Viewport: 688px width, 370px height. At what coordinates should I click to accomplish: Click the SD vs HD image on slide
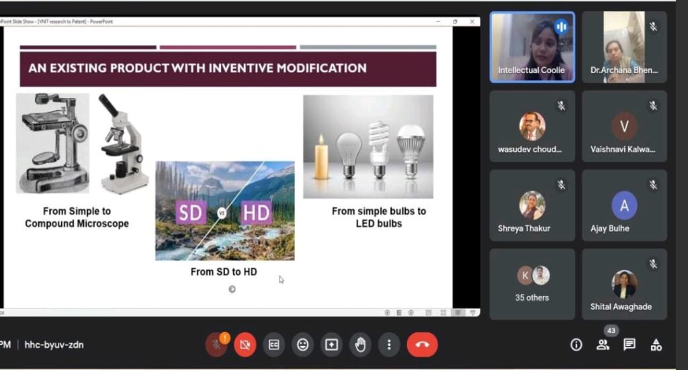pos(224,211)
